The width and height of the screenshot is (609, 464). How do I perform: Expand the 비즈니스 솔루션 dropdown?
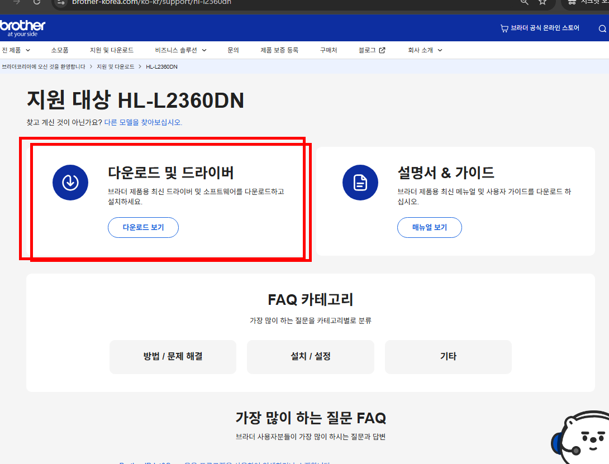180,50
